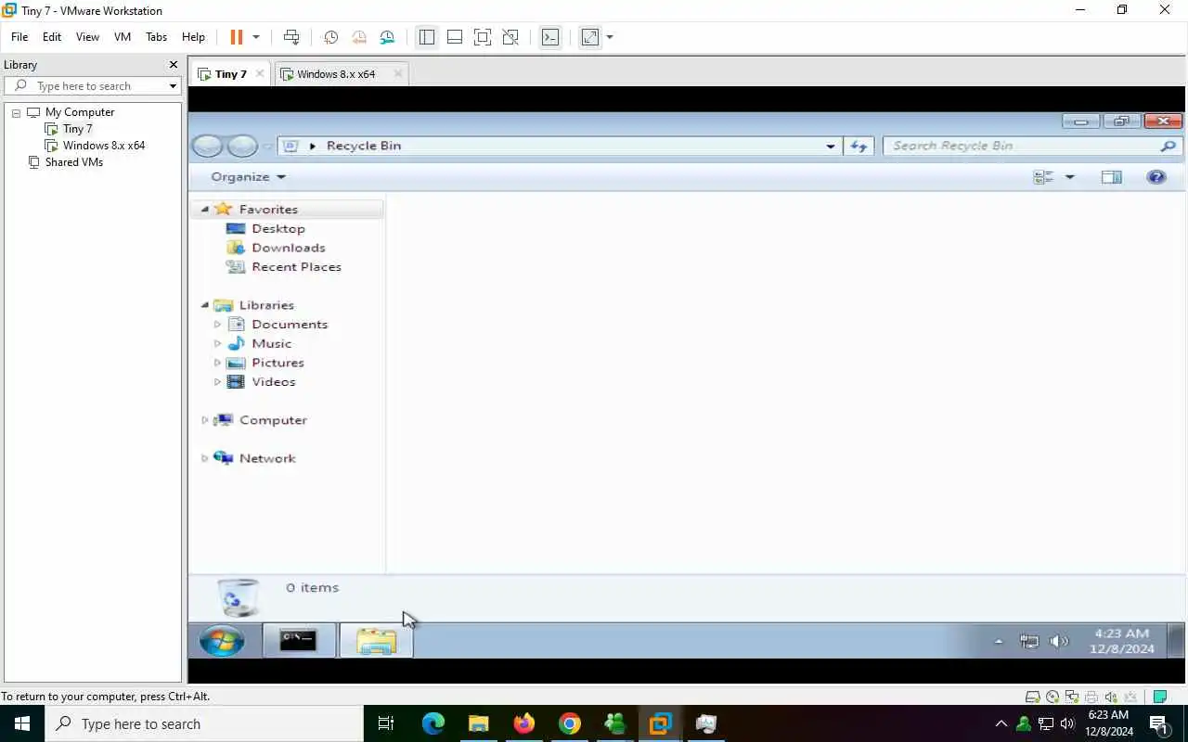
Task: Refresh the Recycle Bin view
Action: pos(859,146)
